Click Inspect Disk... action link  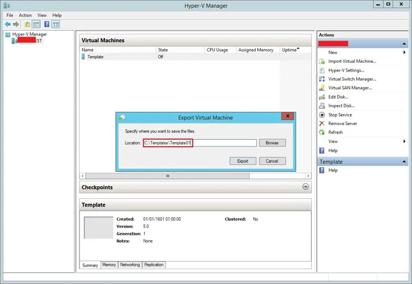(x=342, y=106)
